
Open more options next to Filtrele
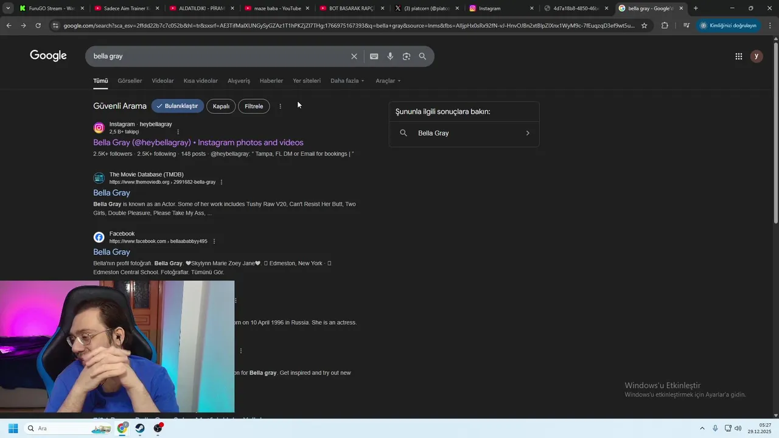(280, 106)
